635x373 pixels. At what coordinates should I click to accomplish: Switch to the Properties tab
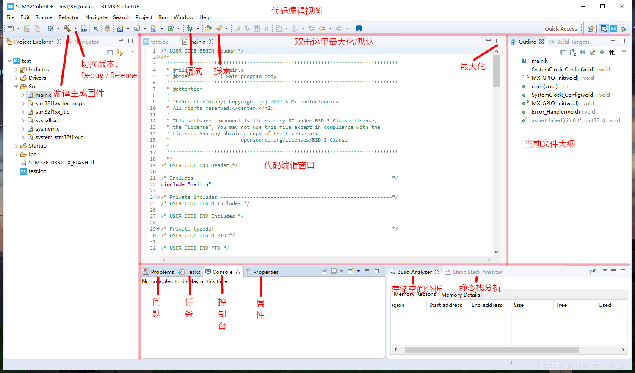(x=262, y=272)
